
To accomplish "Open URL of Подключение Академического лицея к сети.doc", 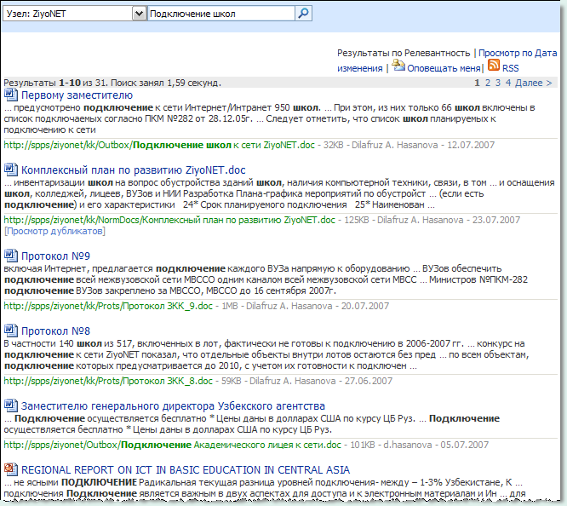I will [x=173, y=445].
